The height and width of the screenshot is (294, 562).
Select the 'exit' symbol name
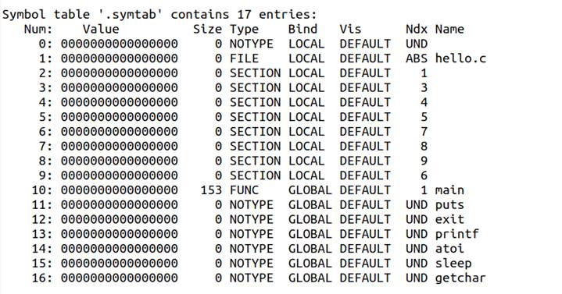(449, 219)
